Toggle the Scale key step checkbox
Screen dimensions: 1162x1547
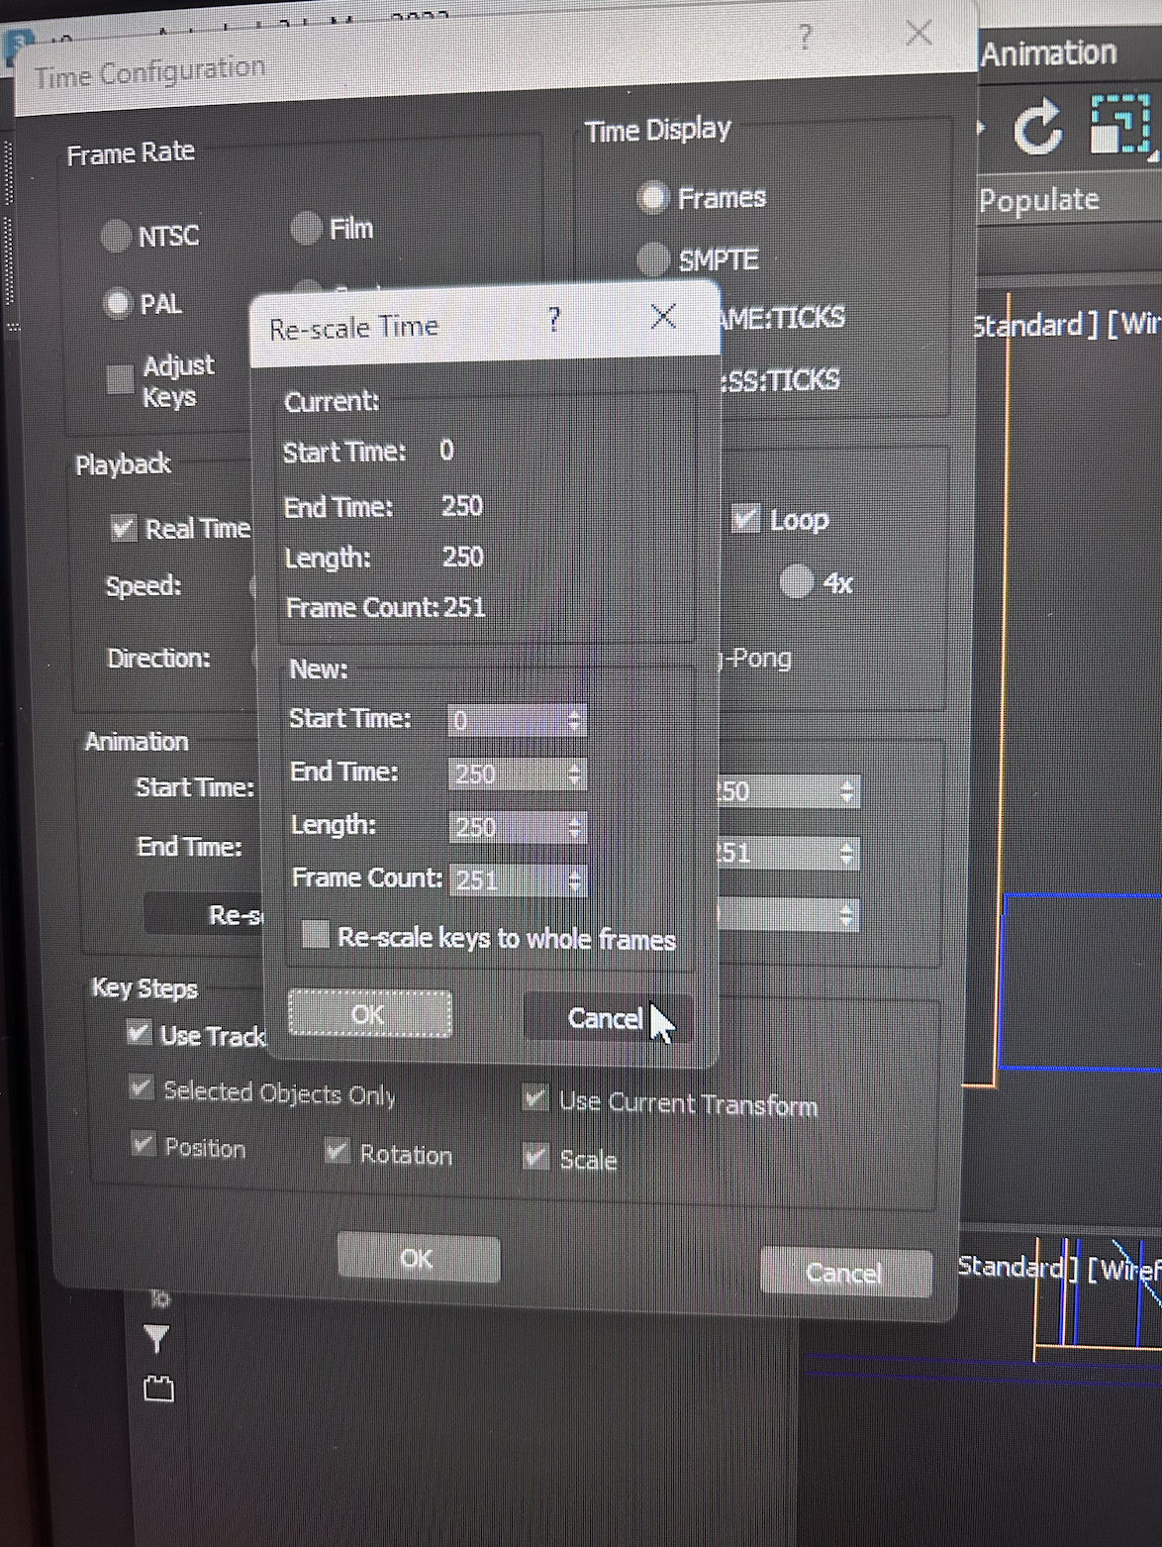[535, 1157]
